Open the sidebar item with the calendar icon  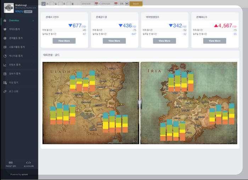[19, 74]
